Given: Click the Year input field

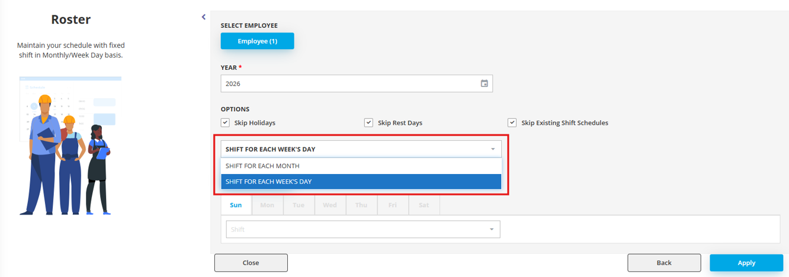Looking at the screenshot, I should click(x=349, y=83).
